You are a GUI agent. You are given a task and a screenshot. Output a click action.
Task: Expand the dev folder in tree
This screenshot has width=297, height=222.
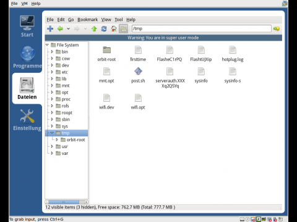coord(52,65)
